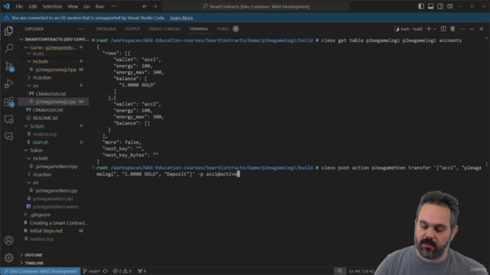Click Ln 44, Col 42 cursor position

click(361, 271)
